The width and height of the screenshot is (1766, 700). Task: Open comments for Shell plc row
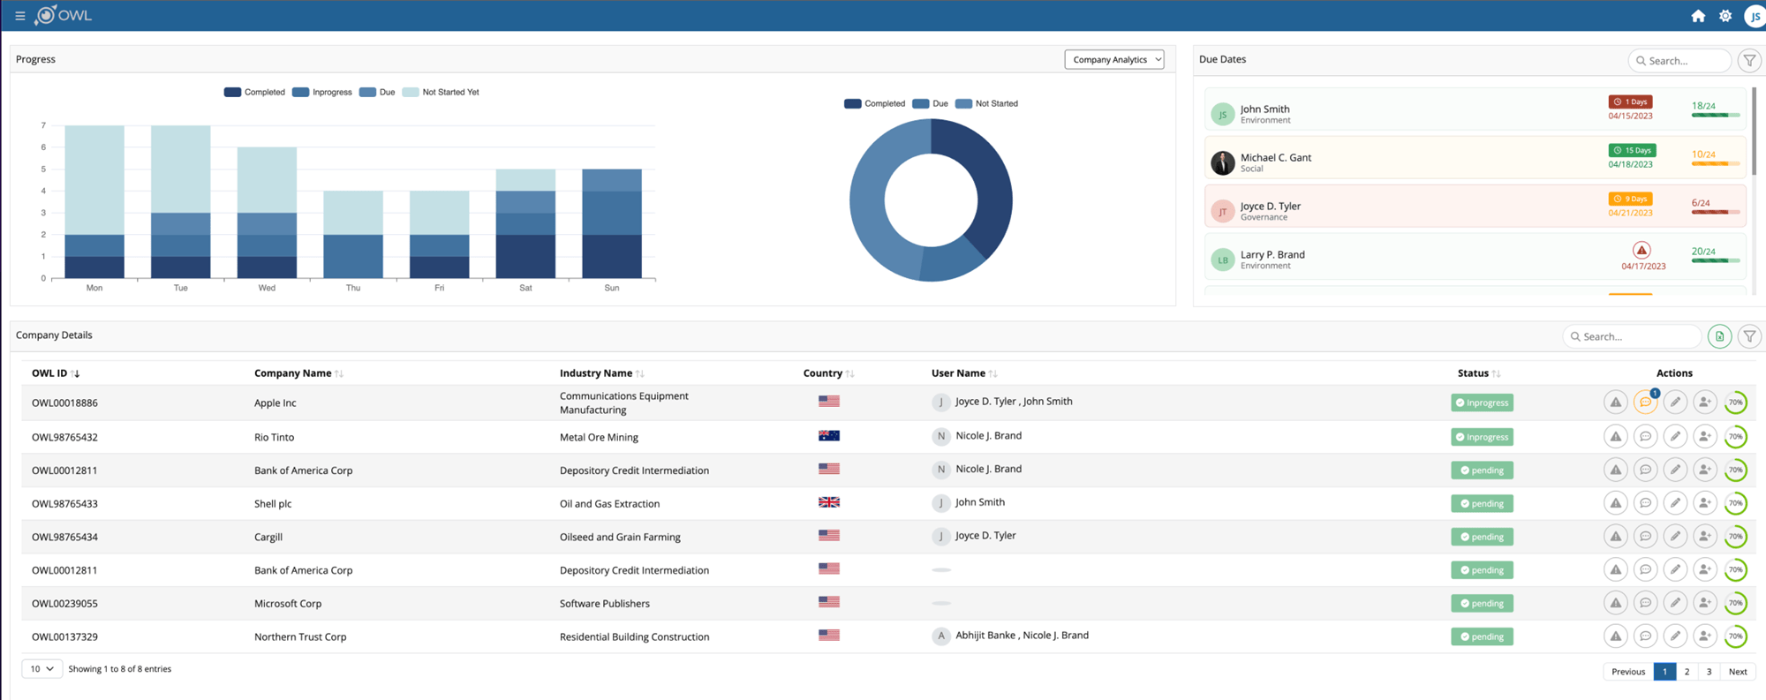[1646, 503]
